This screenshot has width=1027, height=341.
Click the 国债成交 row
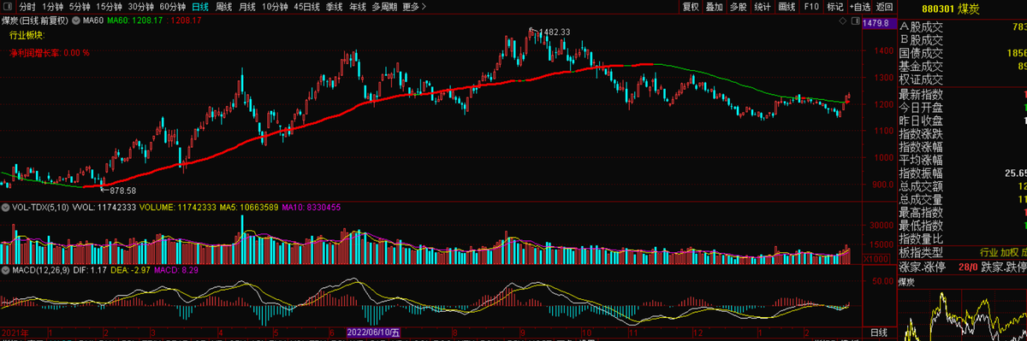click(962, 53)
